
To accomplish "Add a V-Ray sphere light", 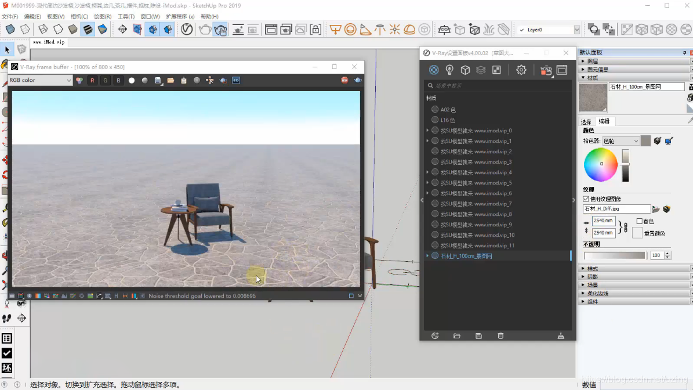I will pyautogui.click(x=350, y=30).
